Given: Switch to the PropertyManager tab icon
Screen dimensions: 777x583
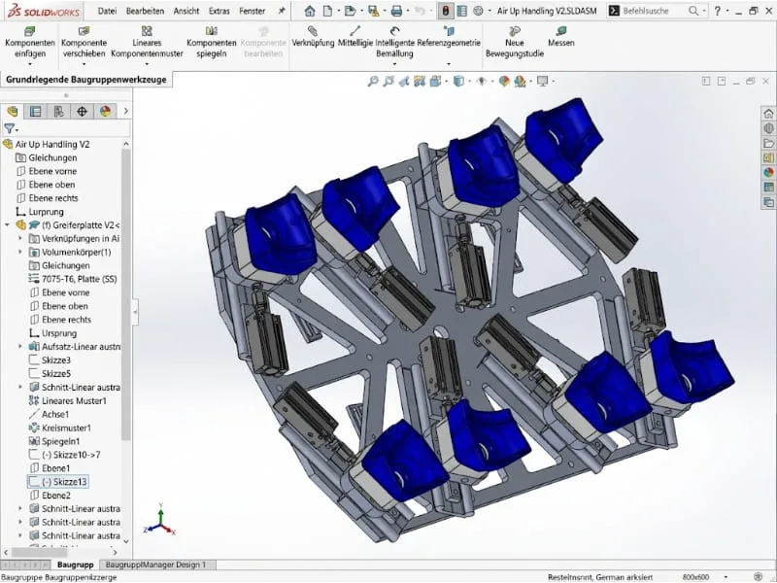Looking at the screenshot, I should point(35,111).
